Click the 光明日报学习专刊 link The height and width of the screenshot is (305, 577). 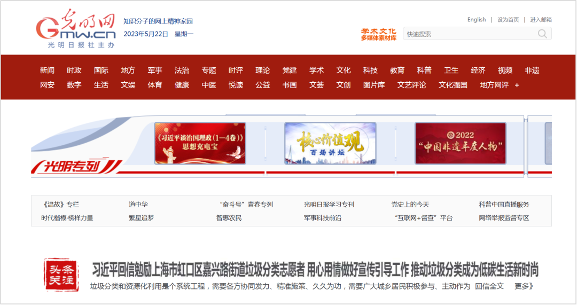329,204
